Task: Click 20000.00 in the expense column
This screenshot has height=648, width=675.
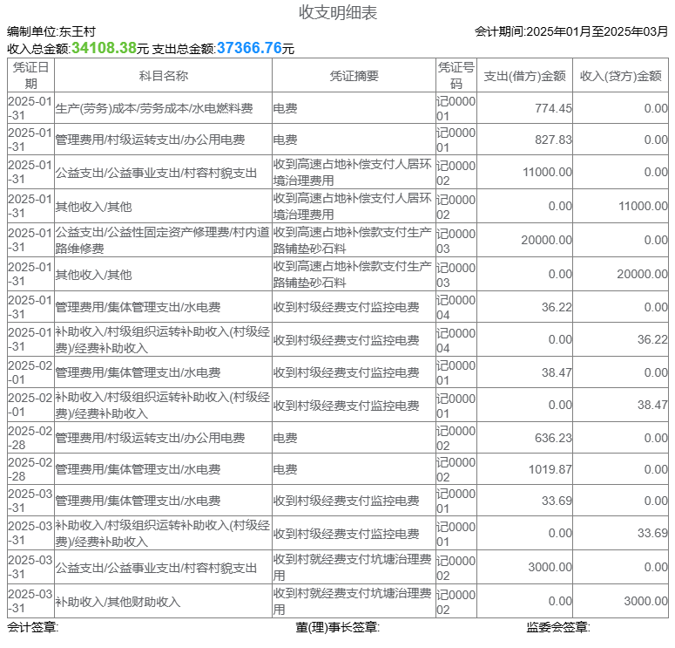Action: 546,240
